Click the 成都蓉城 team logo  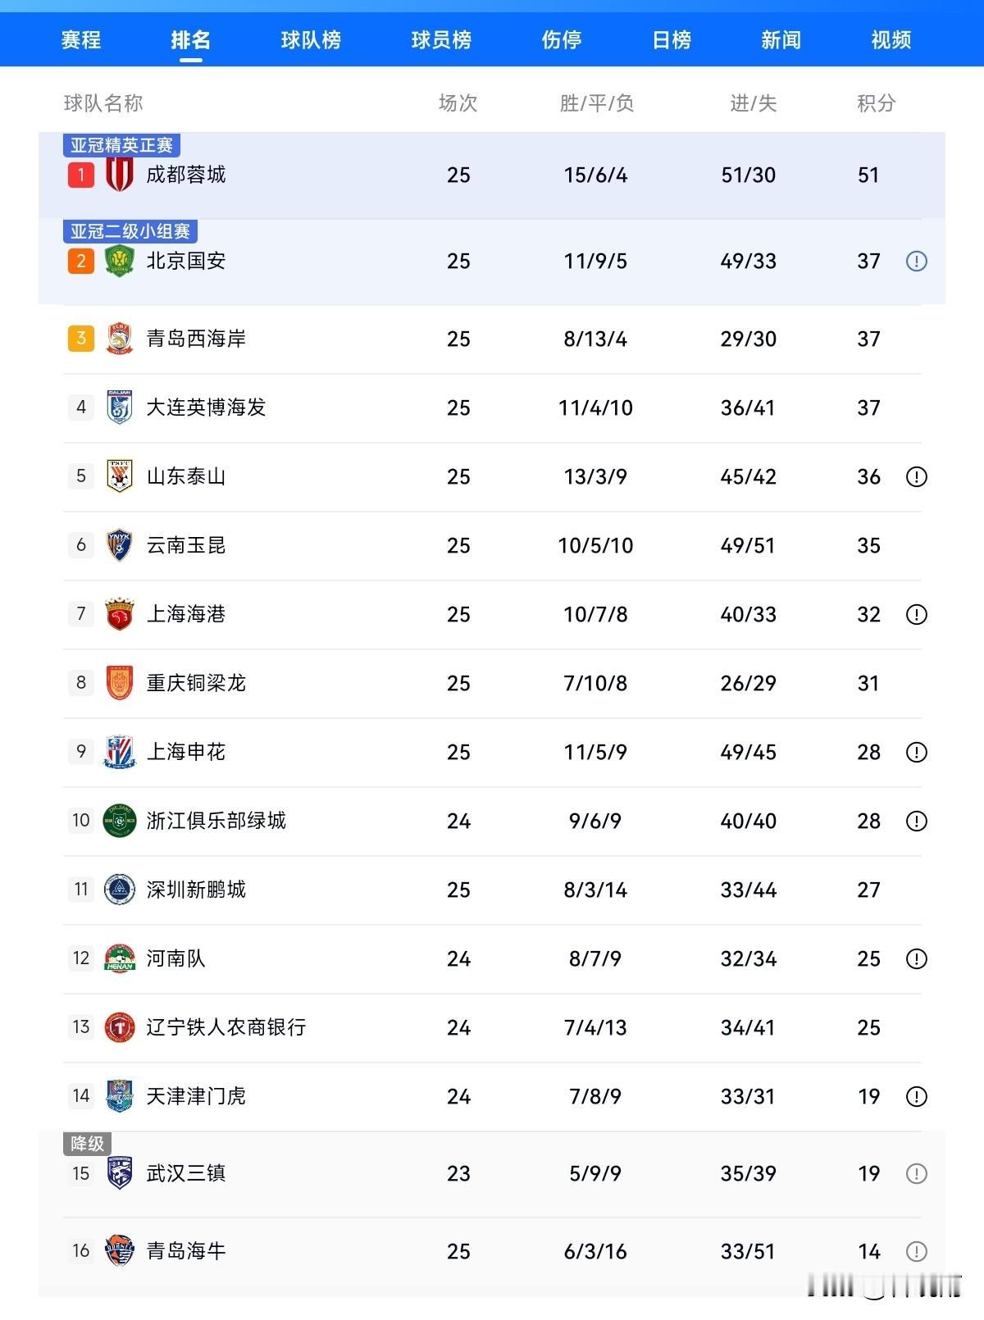point(120,175)
